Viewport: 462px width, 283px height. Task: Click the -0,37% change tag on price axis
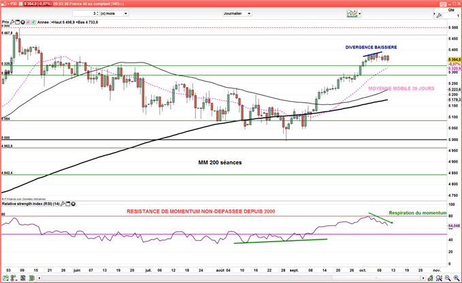click(455, 64)
